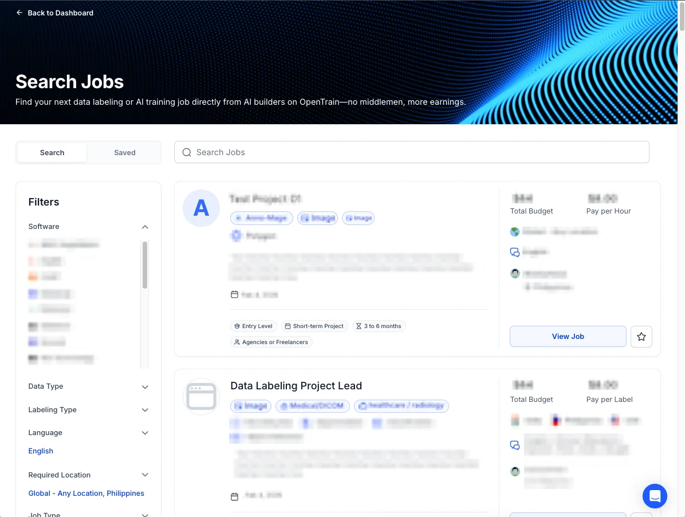Click poster avatar icon on first job

(x=515, y=273)
